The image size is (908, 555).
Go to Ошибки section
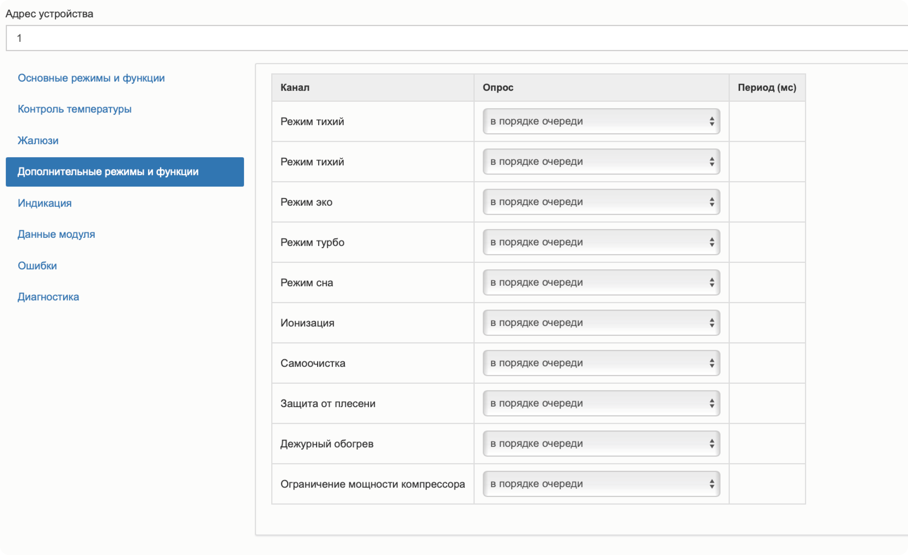(37, 266)
